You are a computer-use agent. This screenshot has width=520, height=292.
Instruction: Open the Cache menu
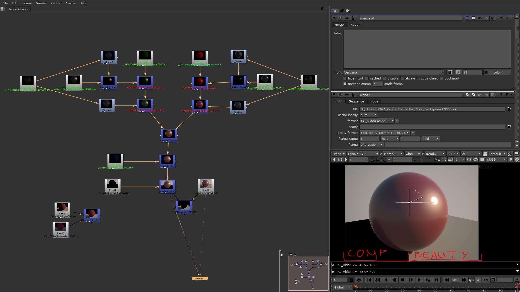click(x=70, y=3)
